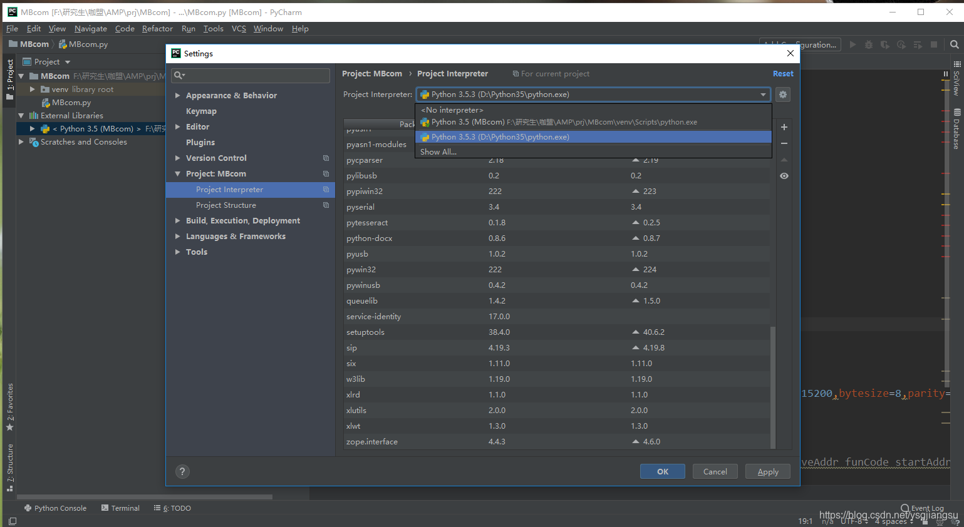This screenshot has width=964, height=527.
Task: Select the setuptools package row
Action: tap(557, 332)
